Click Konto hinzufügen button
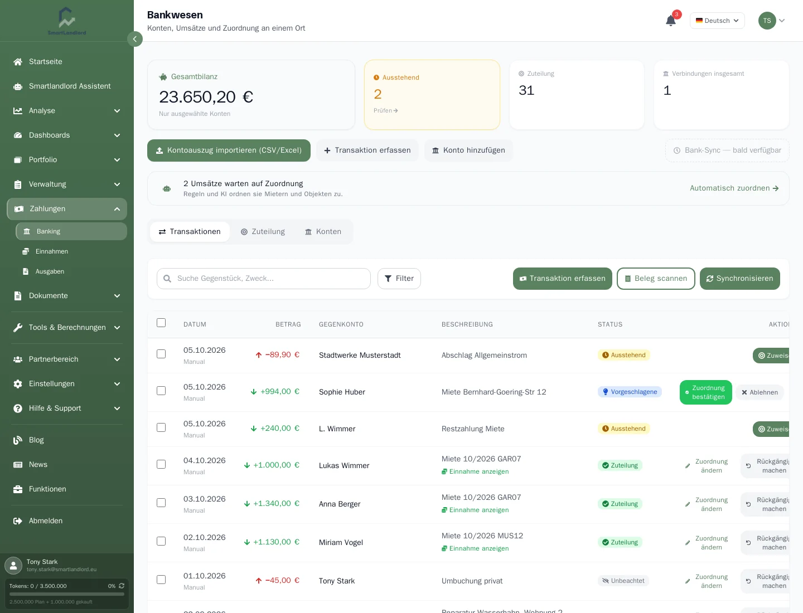 468,150
